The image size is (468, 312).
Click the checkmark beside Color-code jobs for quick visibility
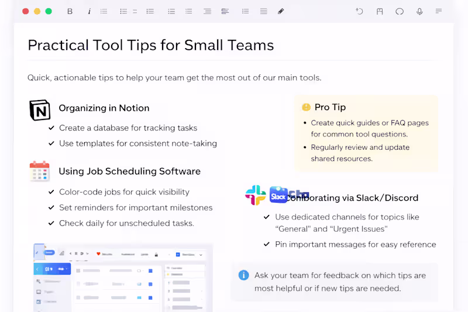click(51, 191)
